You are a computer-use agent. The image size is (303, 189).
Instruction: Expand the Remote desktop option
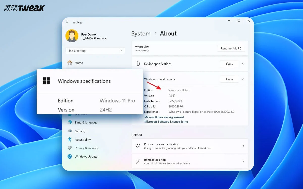(x=243, y=161)
